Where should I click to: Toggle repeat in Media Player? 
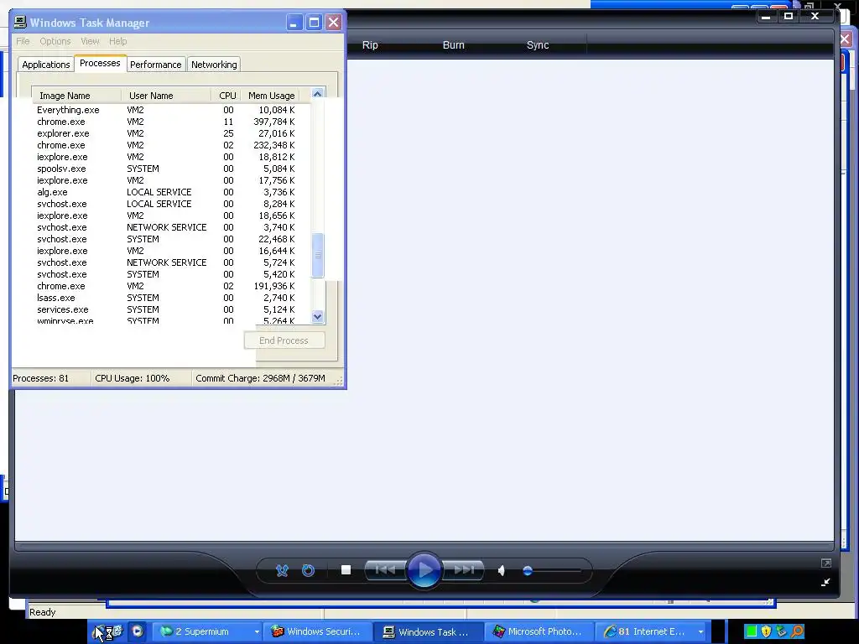309,570
